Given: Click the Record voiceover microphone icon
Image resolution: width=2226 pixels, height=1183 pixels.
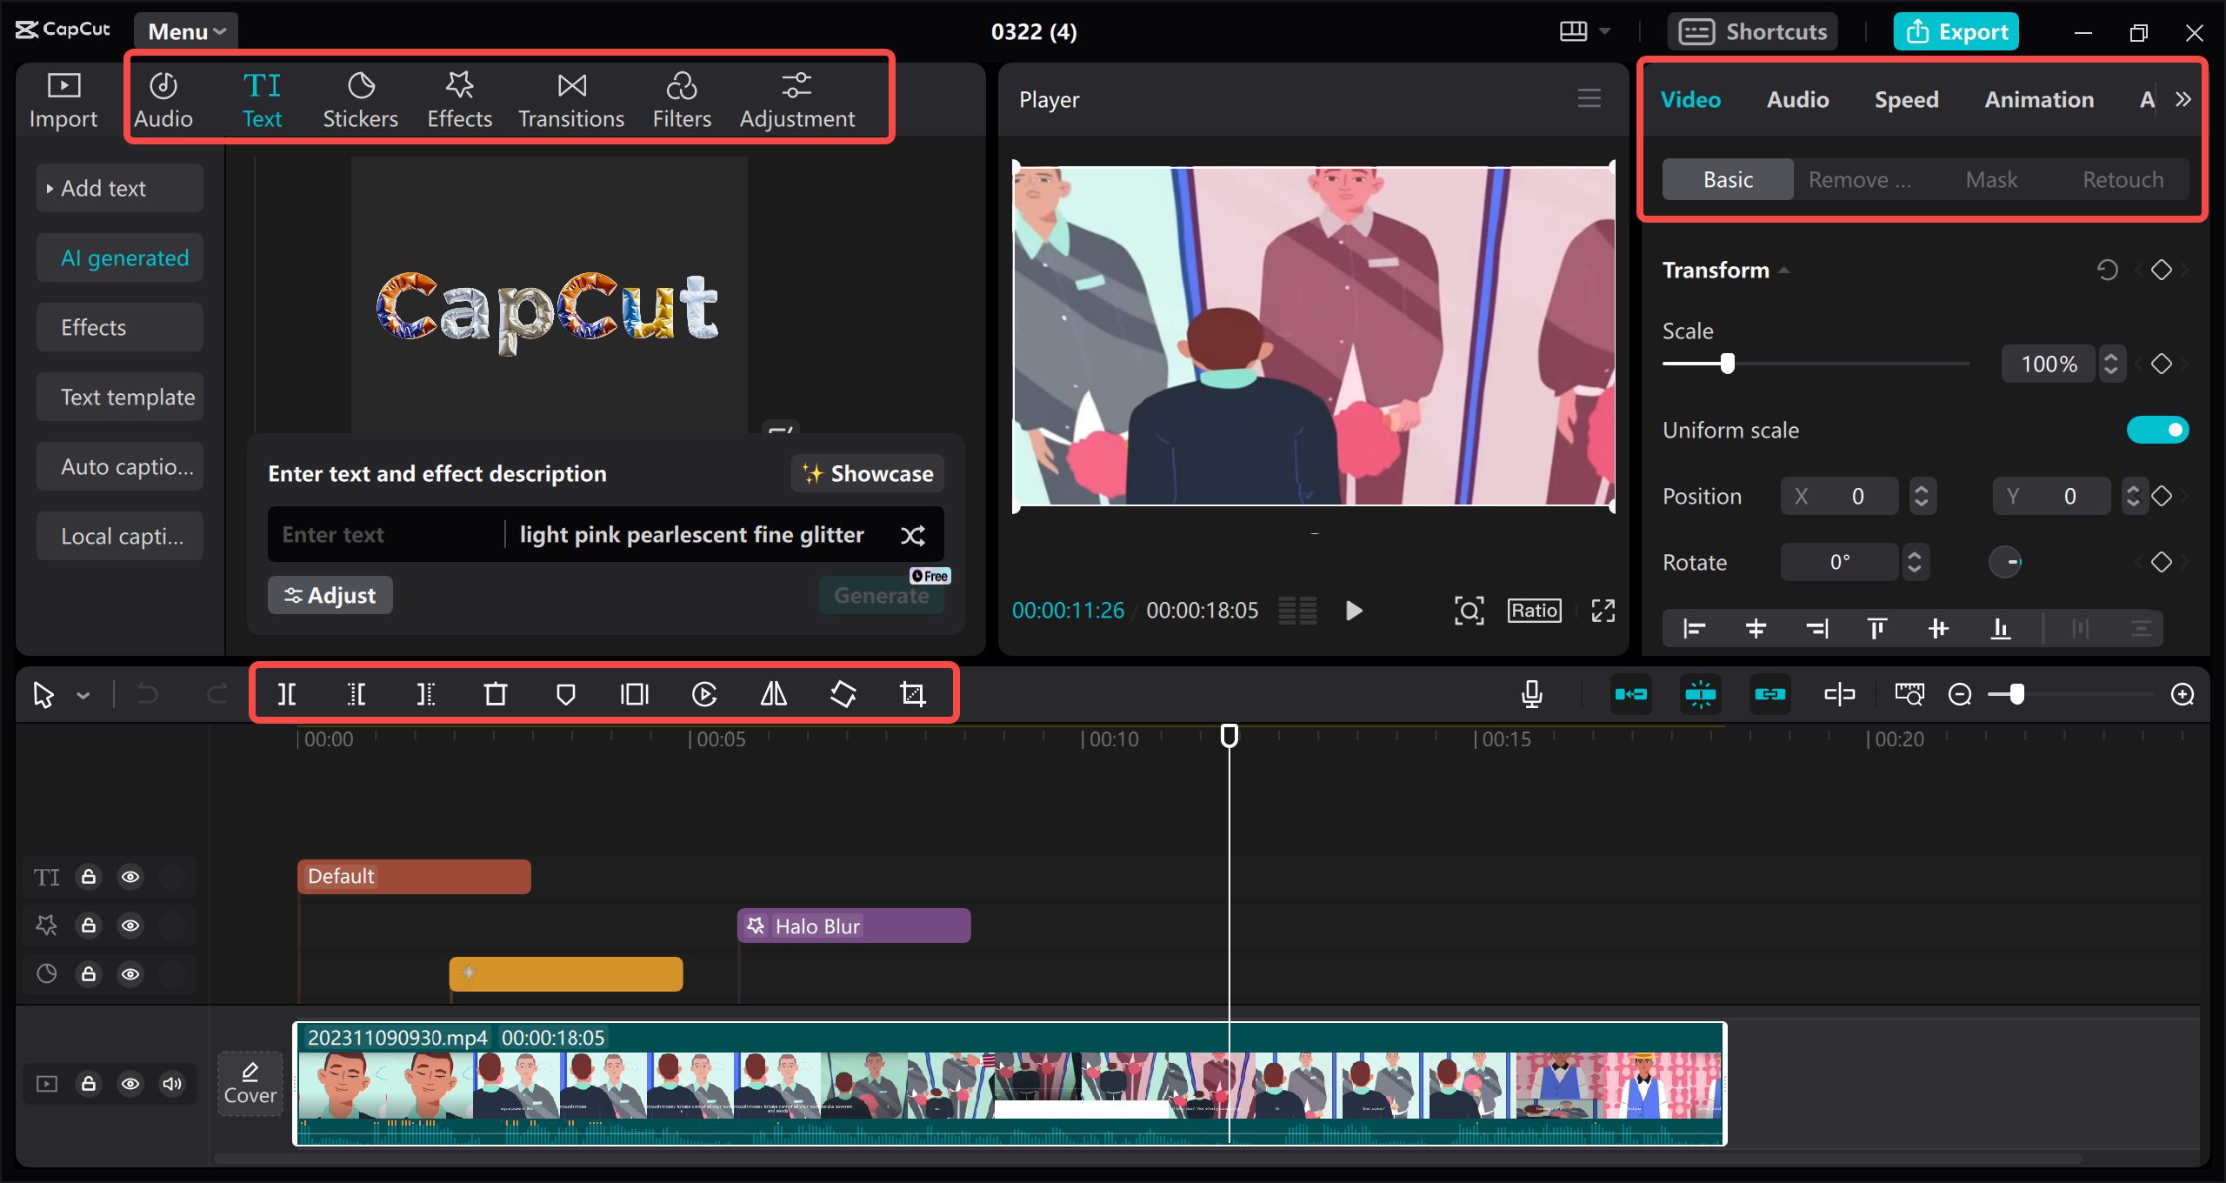Looking at the screenshot, I should [1532, 694].
